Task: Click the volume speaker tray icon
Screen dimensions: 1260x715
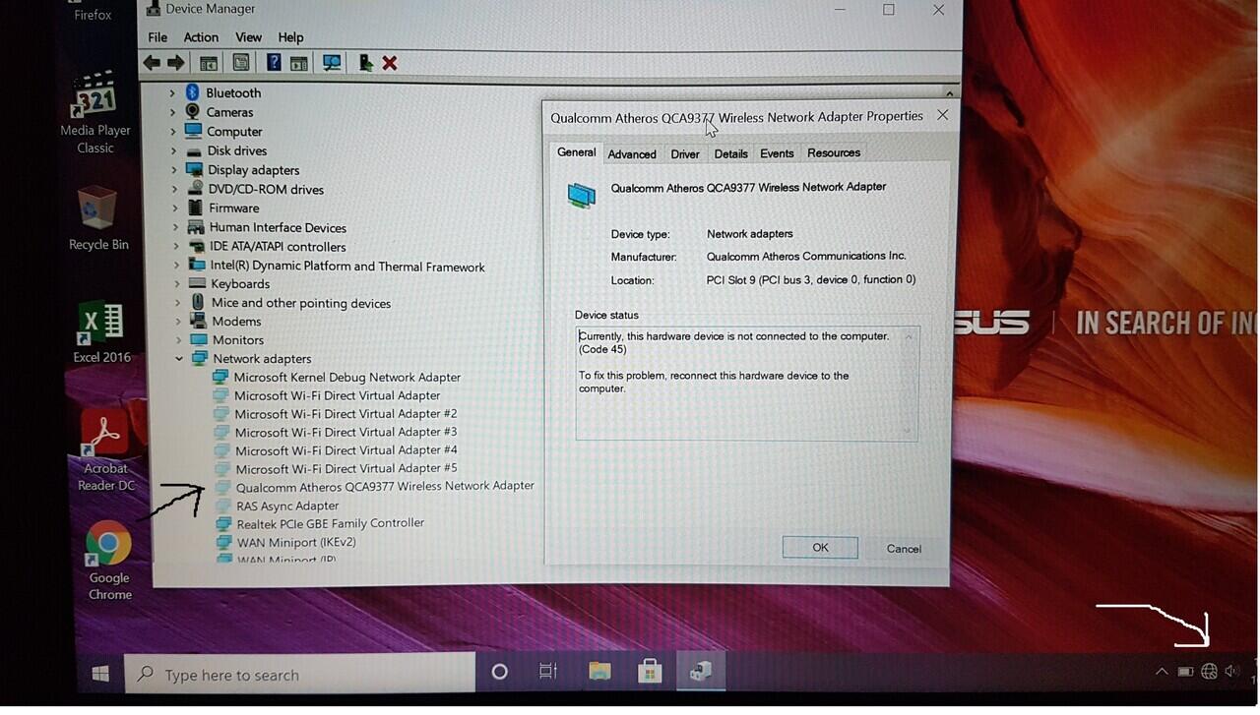Action: click(x=1232, y=672)
